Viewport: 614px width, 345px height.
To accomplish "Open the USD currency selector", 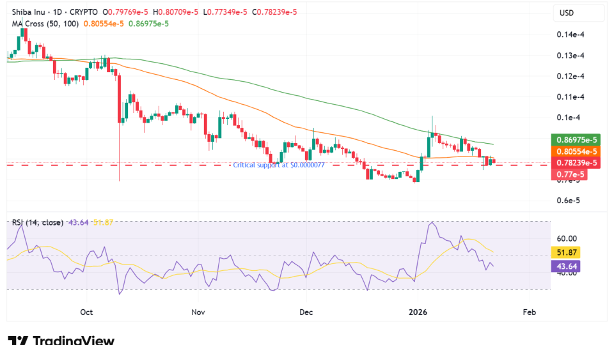I will [567, 13].
